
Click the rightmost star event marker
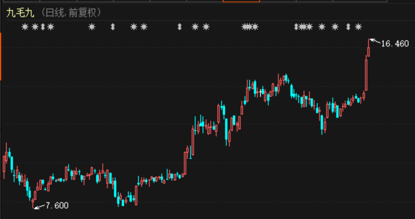358,27
